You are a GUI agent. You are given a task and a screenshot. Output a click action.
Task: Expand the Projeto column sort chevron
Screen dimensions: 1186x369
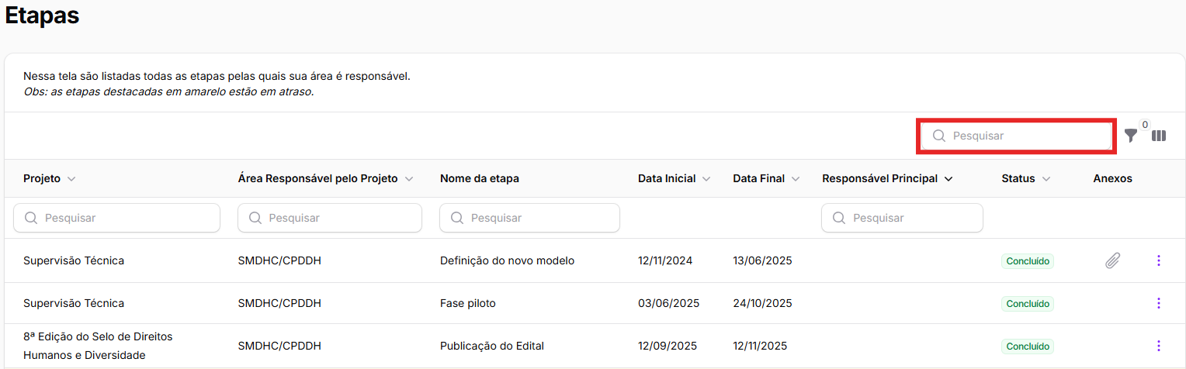[71, 179]
